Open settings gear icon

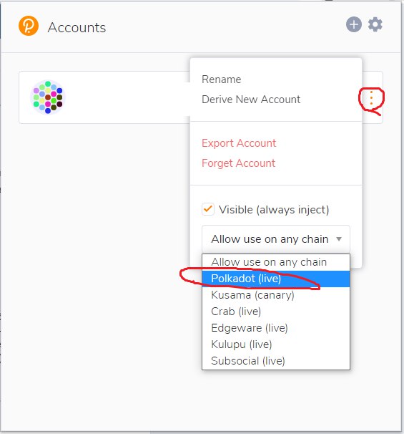pos(375,24)
